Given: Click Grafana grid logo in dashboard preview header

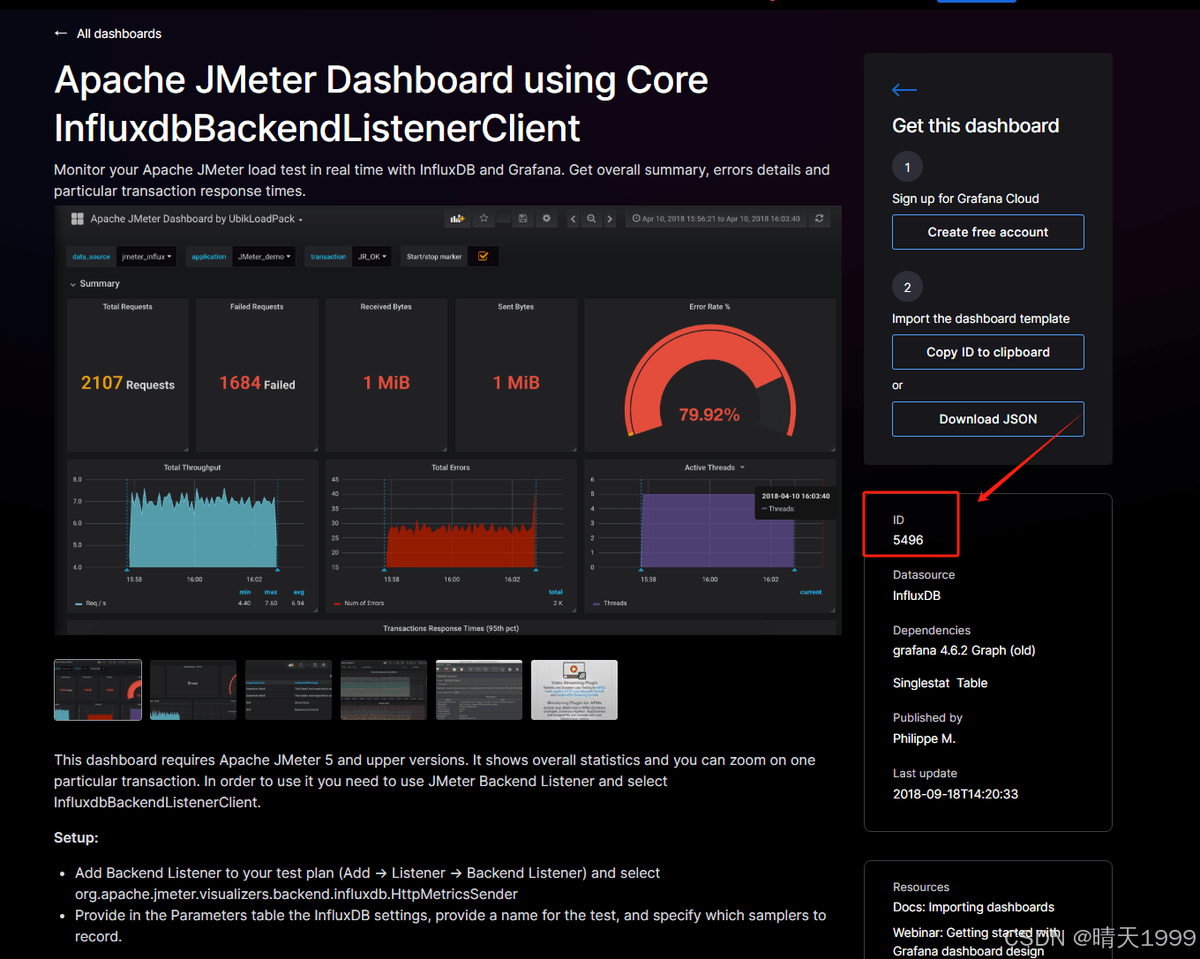Looking at the screenshot, I should (x=78, y=219).
